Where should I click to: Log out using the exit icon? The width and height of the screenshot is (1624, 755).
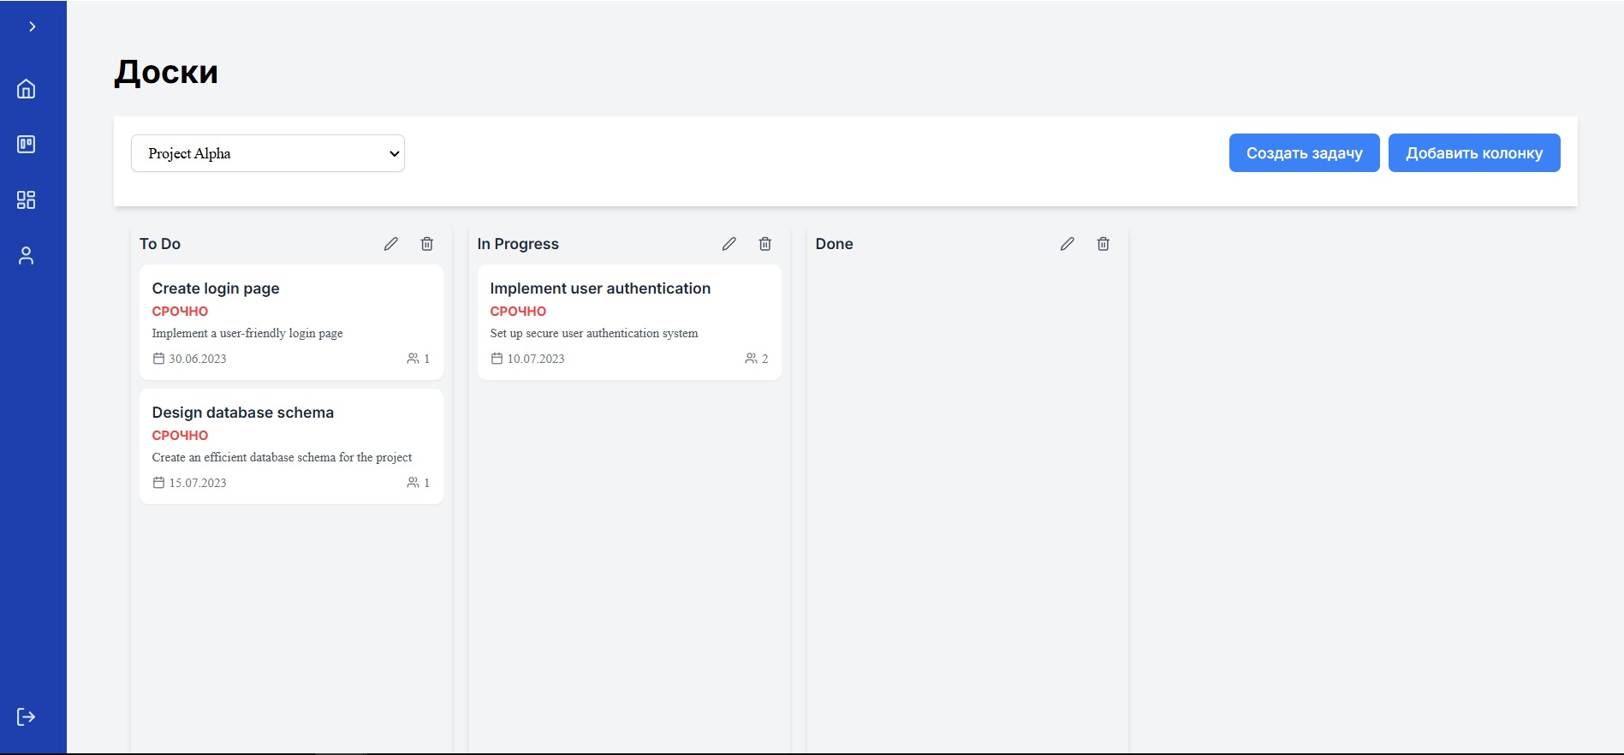[x=27, y=716]
